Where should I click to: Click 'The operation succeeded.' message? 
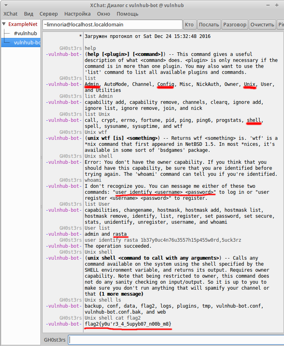click(x=118, y=246)
